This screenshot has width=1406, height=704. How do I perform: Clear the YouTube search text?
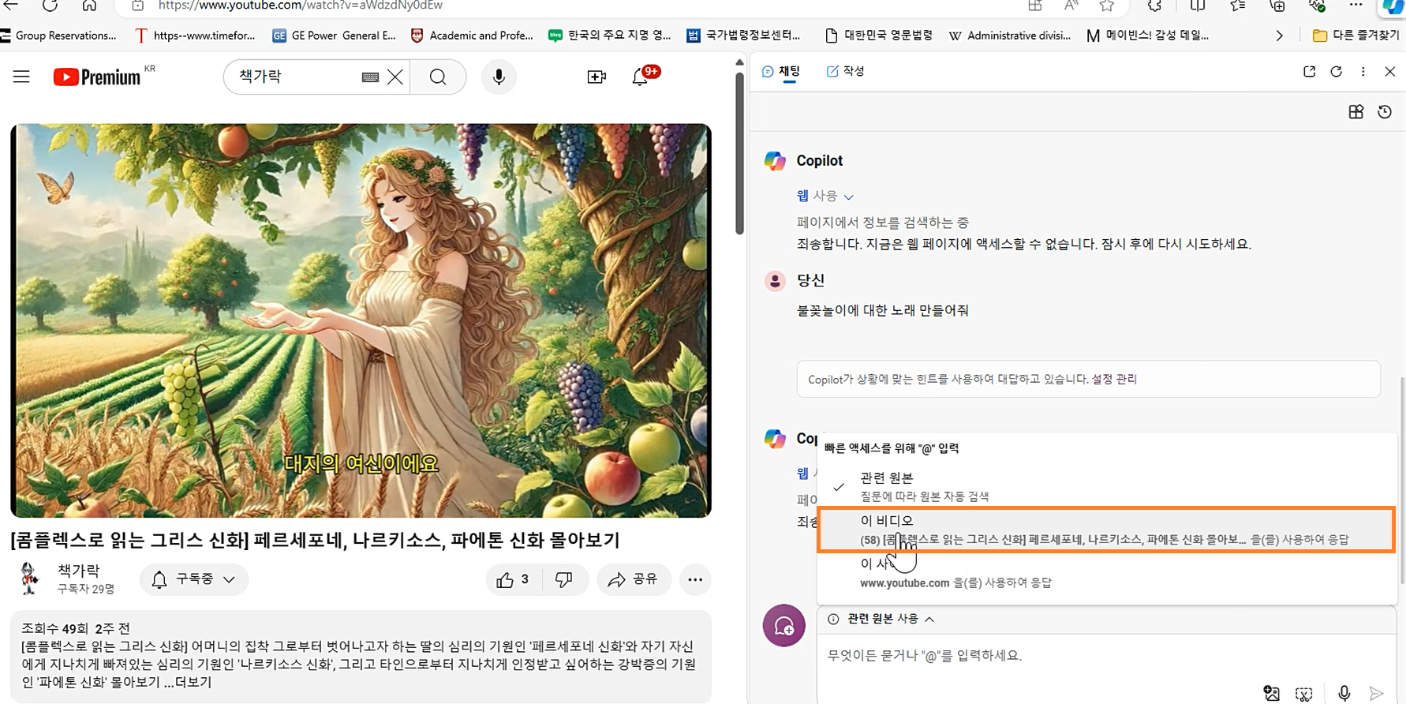pos(395,77)
